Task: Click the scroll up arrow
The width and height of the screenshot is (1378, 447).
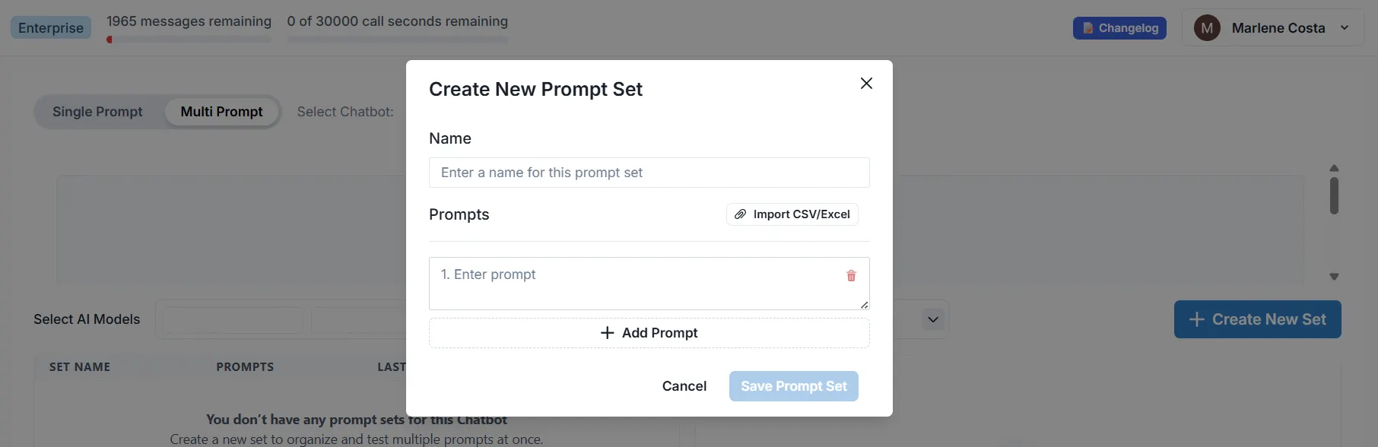Action: (x=1334, y=168)
